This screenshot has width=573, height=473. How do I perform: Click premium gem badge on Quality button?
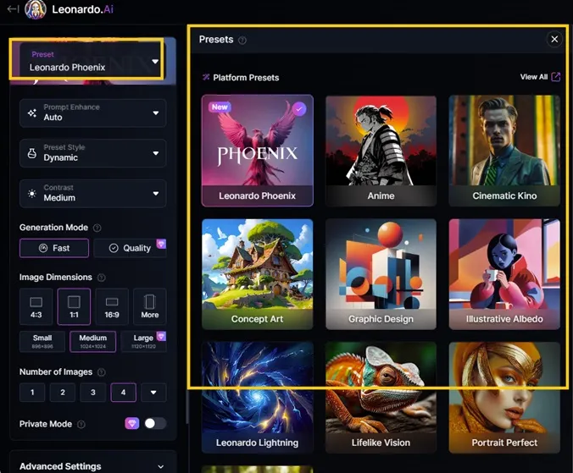[161, 243]
